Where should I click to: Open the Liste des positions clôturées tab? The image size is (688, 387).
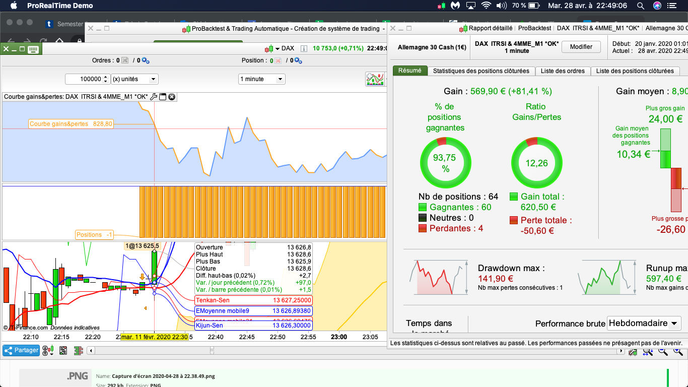point(635,71)
